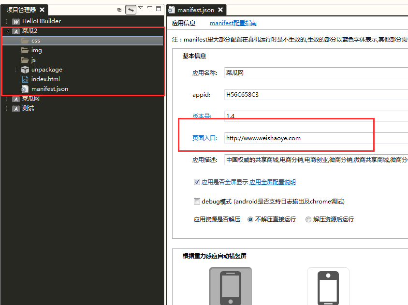
Task: Expand the unpackage folder
Action: [16, 70]
